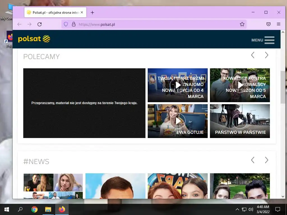The height and width of the screenshot is (215, 287).
Task: Play the Państwo w Państwie video
Action: (x=240, y=121)
